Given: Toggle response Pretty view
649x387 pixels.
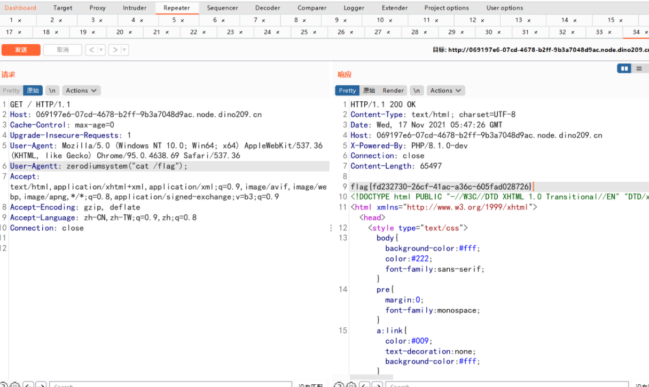Looking at the screenshot, I should (x=347, y=91).
